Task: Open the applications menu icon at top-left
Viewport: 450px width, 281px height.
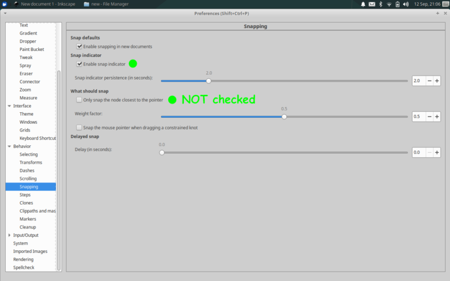Action: (x=4, y=4)
